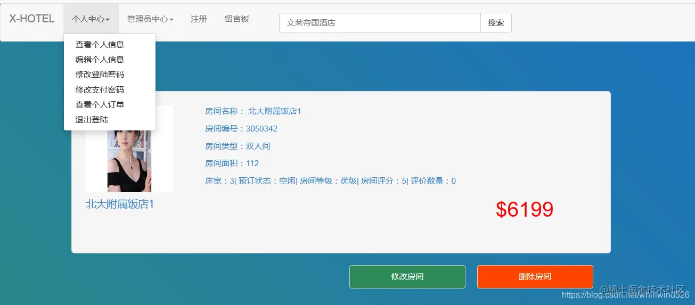Image resolution: width=695 pixels, height=305 pixels.
Task: Click the 床宽 and 预订状态 details line
Action: pyautogui.click(x=330, y=181)
